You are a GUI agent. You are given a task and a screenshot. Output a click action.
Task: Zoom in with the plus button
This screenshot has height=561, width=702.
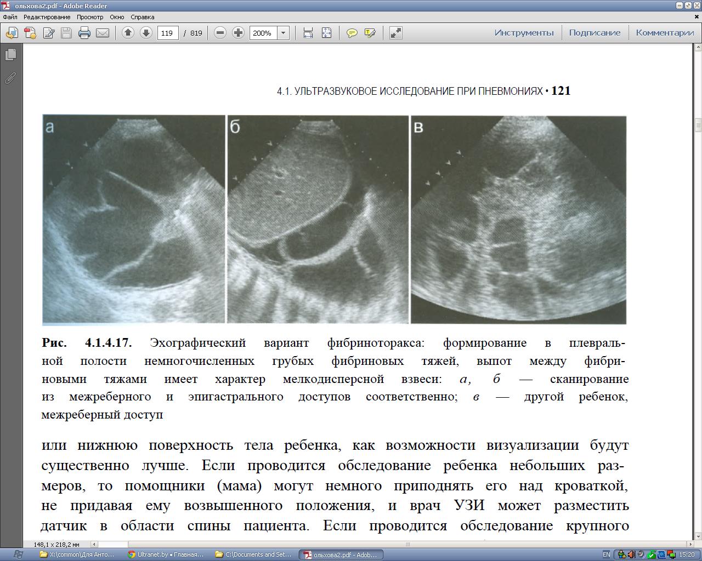pos(238,33)
